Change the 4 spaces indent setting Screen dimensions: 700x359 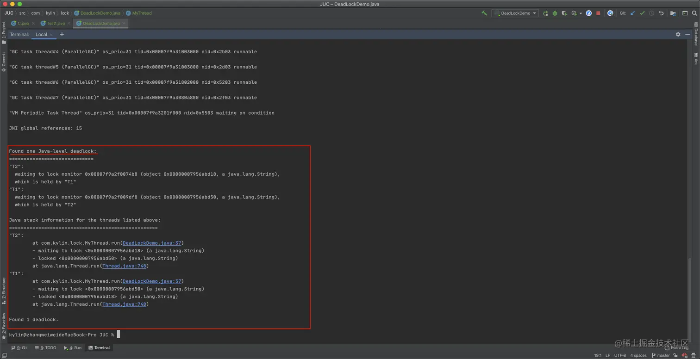click(638, 355)
